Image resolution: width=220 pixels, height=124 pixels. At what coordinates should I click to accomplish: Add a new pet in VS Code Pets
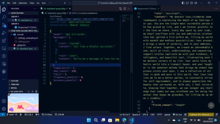click(x=29, y=92)
